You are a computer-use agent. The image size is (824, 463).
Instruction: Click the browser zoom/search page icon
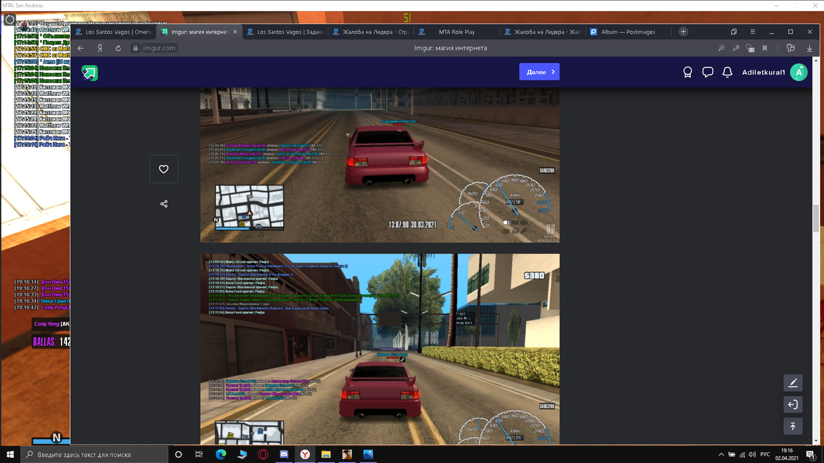tap(722, 48)
